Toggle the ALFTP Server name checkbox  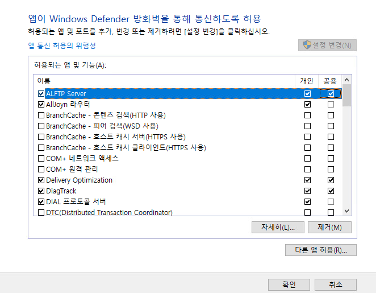coord(41,94)
